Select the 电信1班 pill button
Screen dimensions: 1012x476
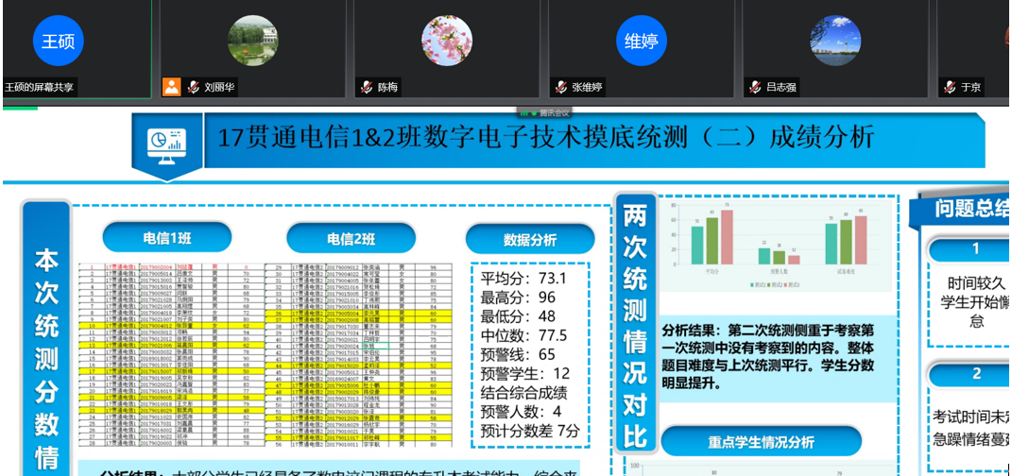tap(166, 238)
